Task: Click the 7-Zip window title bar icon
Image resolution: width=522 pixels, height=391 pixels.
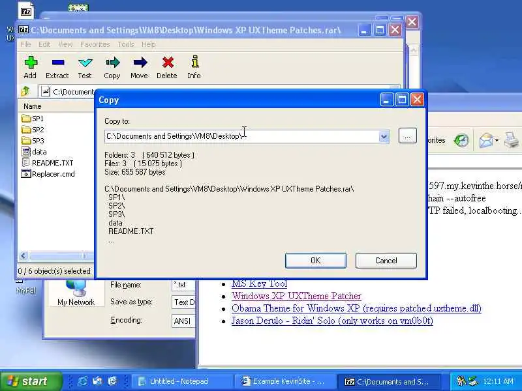Action: (23, 29)
